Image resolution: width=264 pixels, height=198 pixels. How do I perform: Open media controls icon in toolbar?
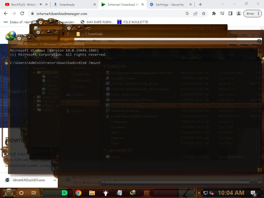222,14
